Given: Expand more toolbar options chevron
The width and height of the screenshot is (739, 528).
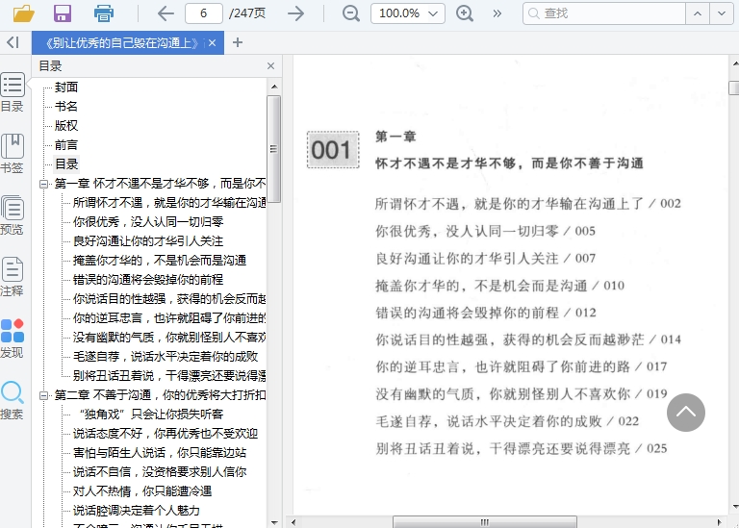Looking at the screenshot, I should [497, 13].
